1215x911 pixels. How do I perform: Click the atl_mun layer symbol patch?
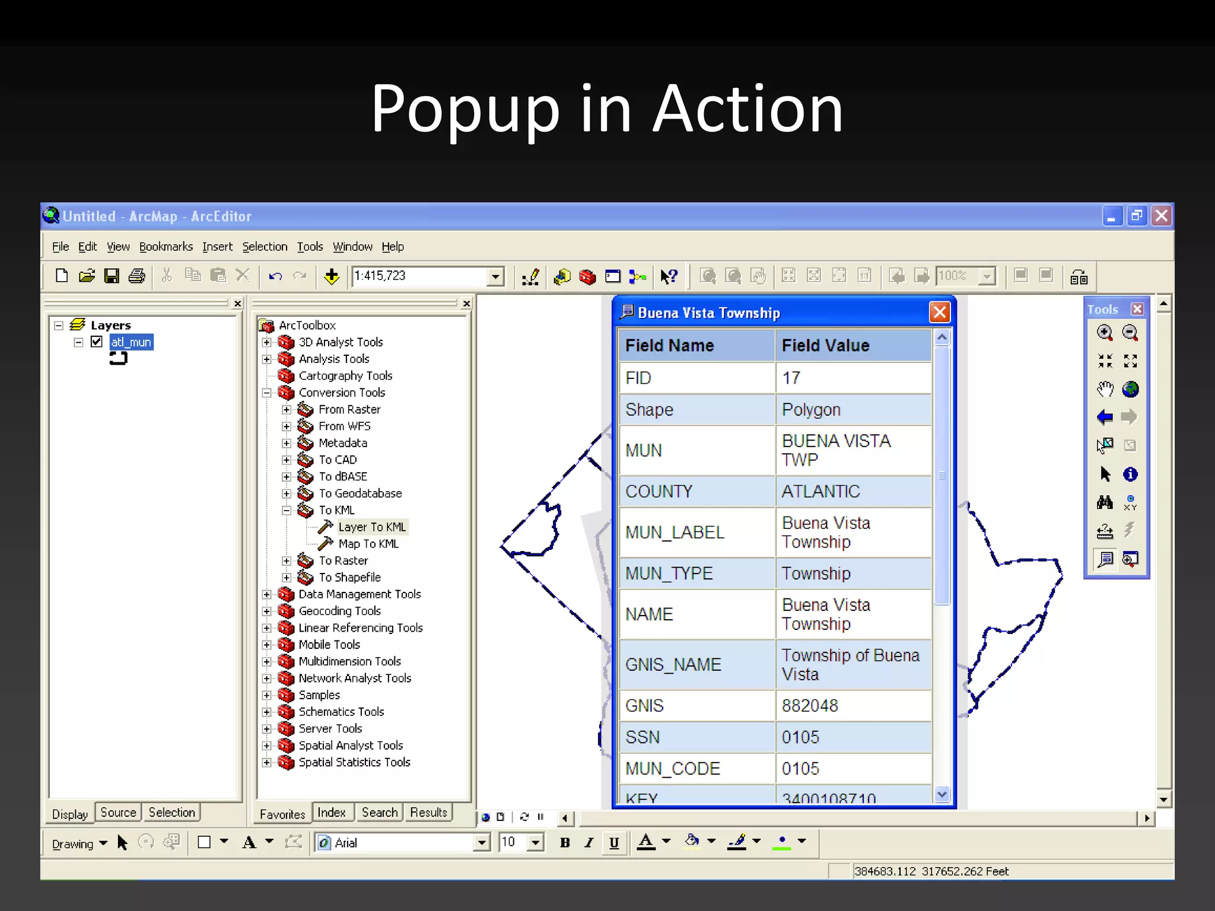(118, 358)
